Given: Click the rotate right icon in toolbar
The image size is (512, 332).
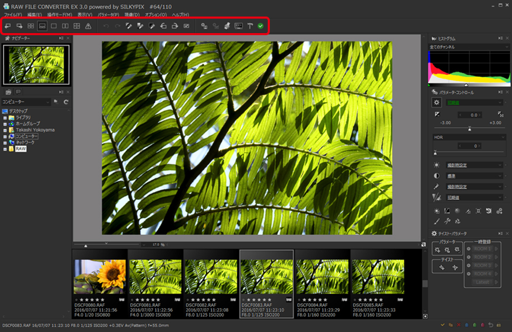Looking at the screenshot, I should click(175, 26).
